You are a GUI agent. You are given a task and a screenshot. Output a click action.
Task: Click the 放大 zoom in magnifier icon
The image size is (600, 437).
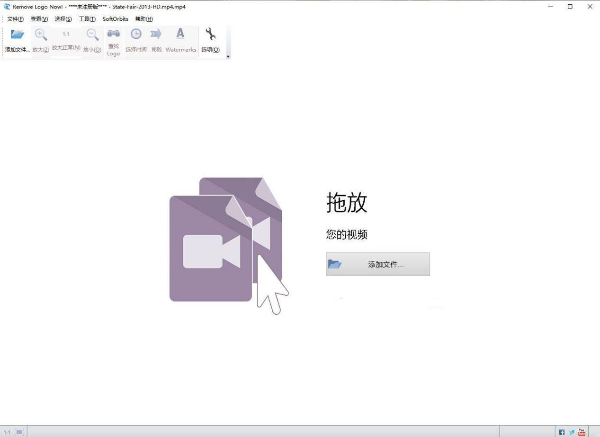(x=40, y=35)
